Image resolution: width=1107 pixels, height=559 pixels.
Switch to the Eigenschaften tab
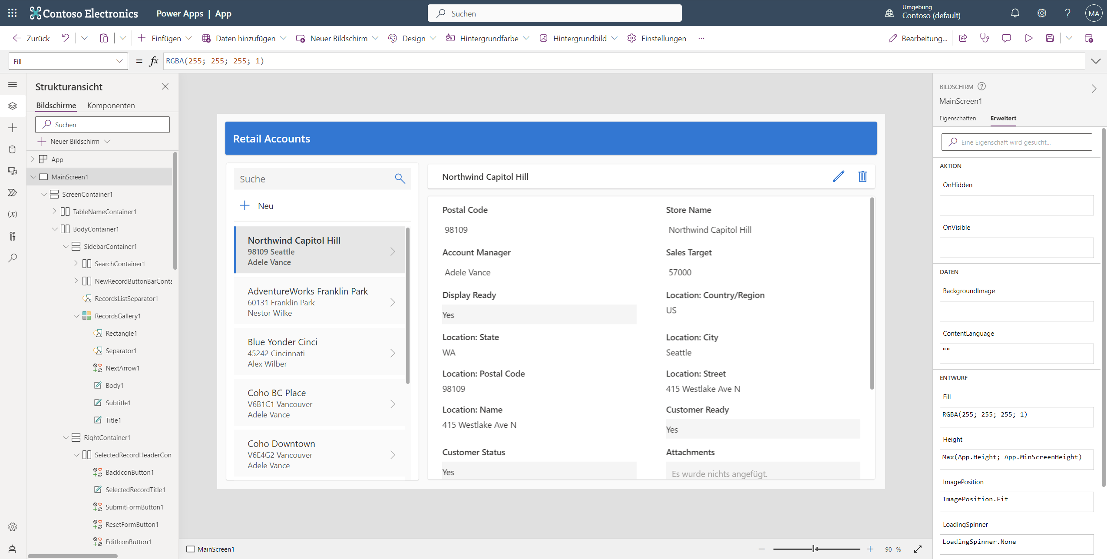point(958,118)
